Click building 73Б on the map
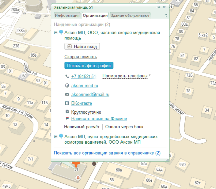The height and width of the screenshot is (189, 216). [189, 75]
